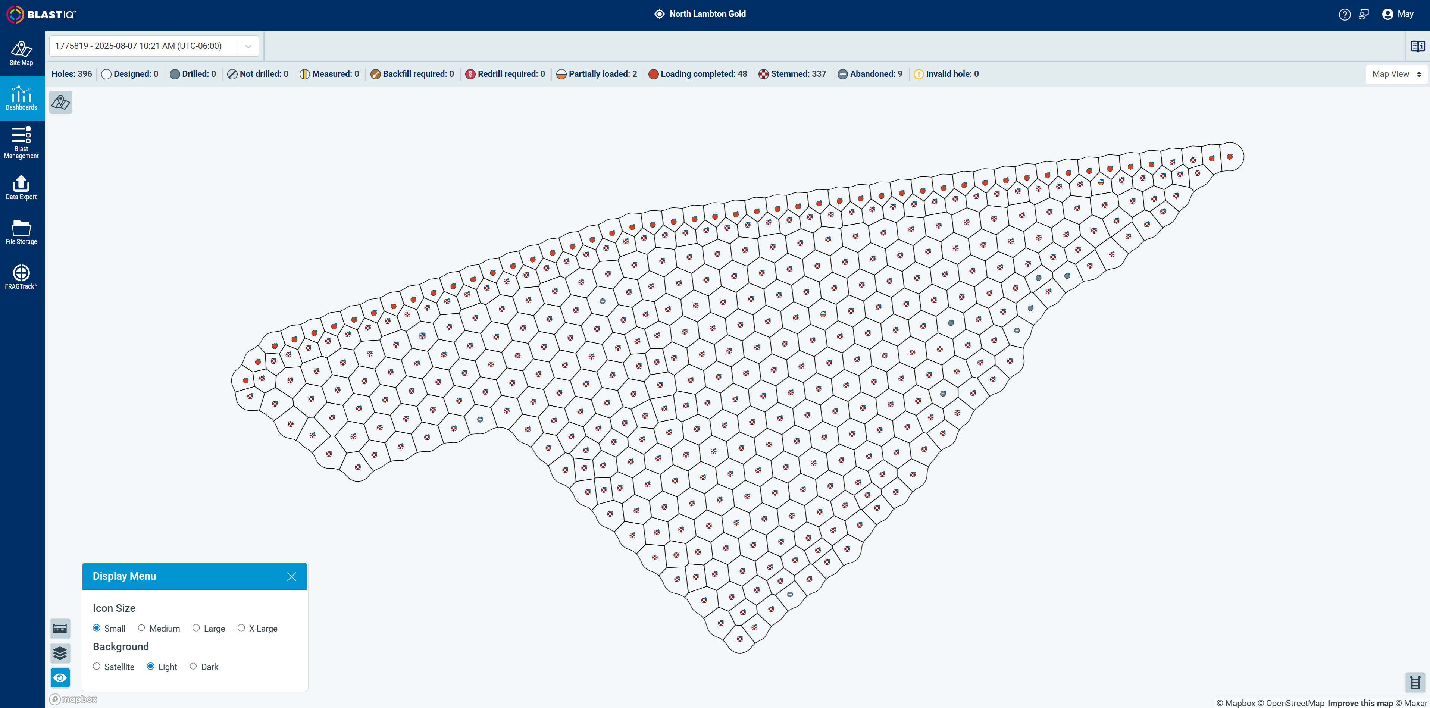Choose Light background
This screenshot has height=708, width=1430.
(x=150, y=666)
